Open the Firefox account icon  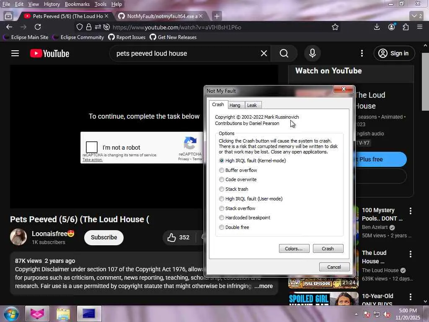[x=392, y=27]
